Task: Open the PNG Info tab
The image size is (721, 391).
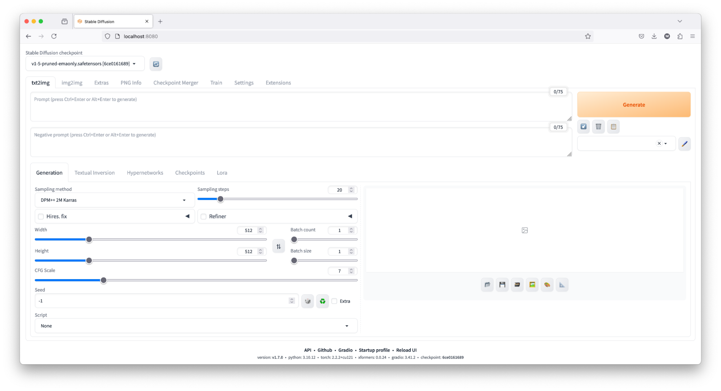Action: pos(131,83)
